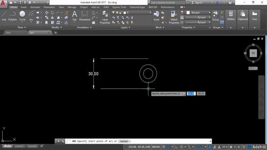Click the WCS label under ViewCube
The width and height of the screenshot is (267, 150).
[253, 68]
